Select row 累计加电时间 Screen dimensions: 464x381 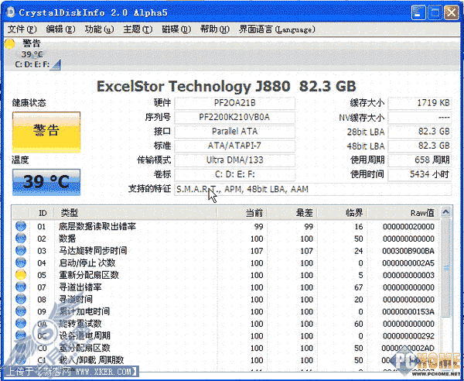[226, 311]
